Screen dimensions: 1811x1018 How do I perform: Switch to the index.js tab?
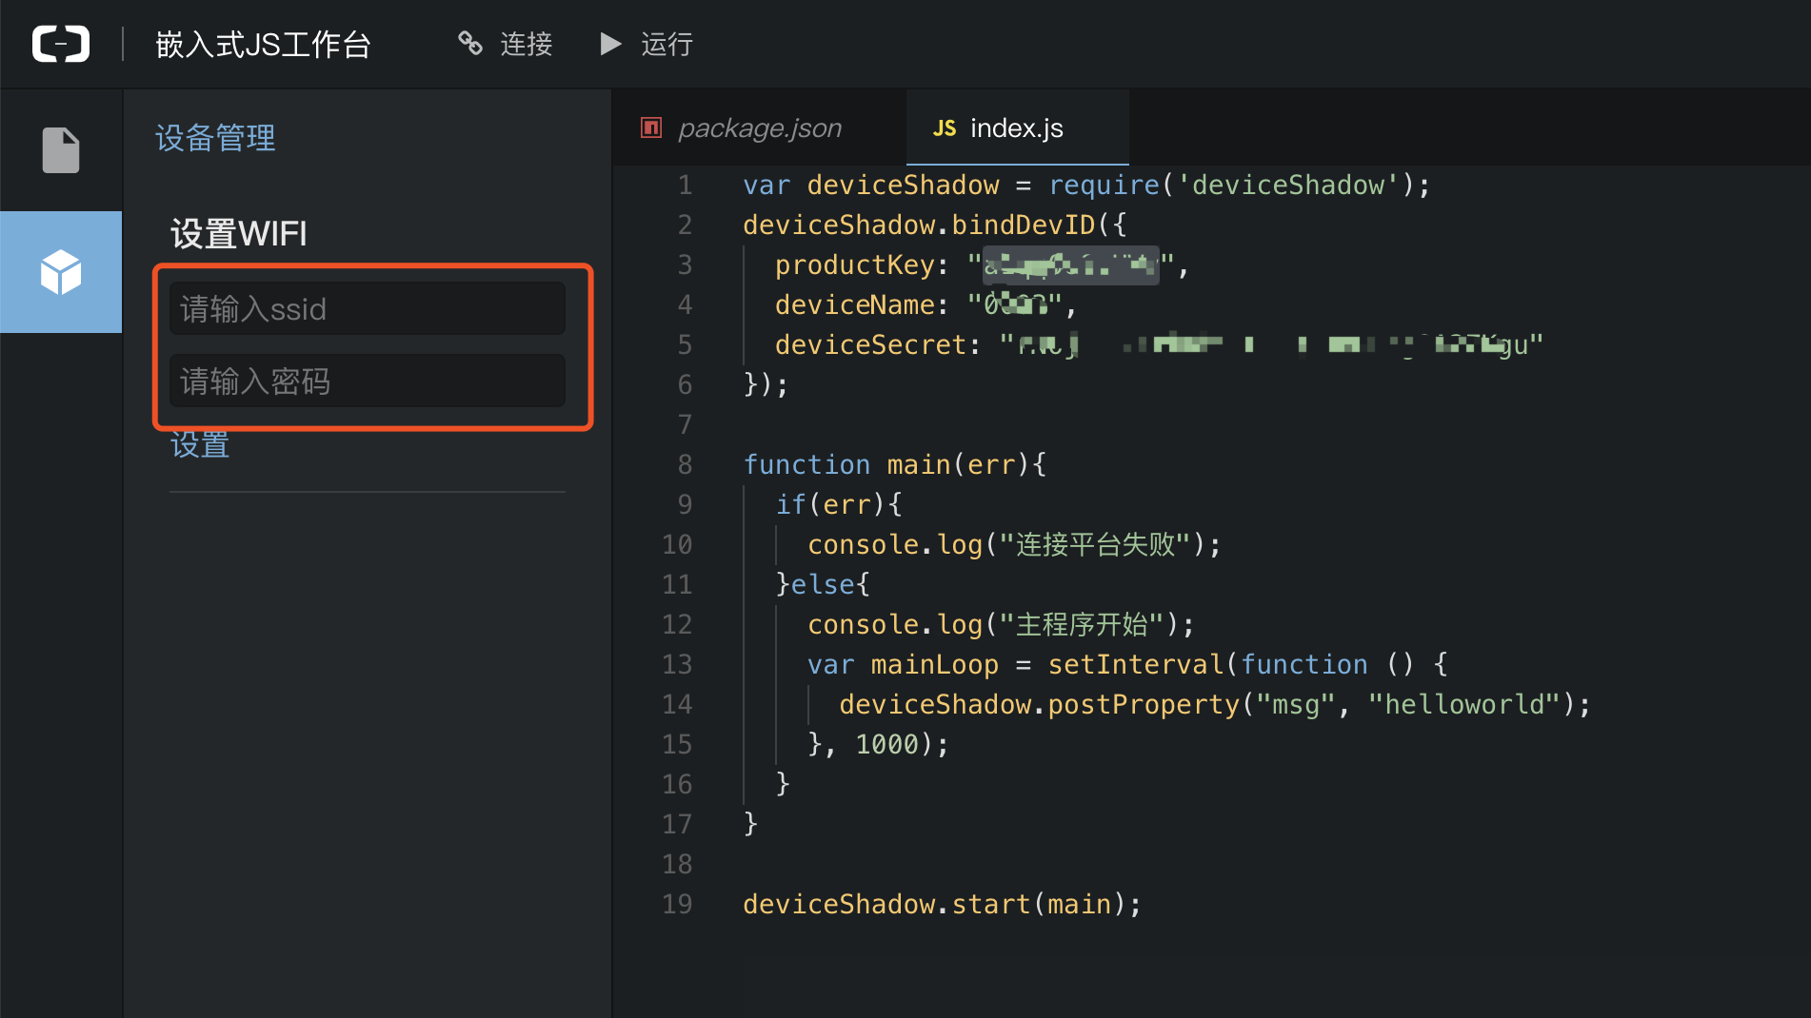tap(1017, 127)
